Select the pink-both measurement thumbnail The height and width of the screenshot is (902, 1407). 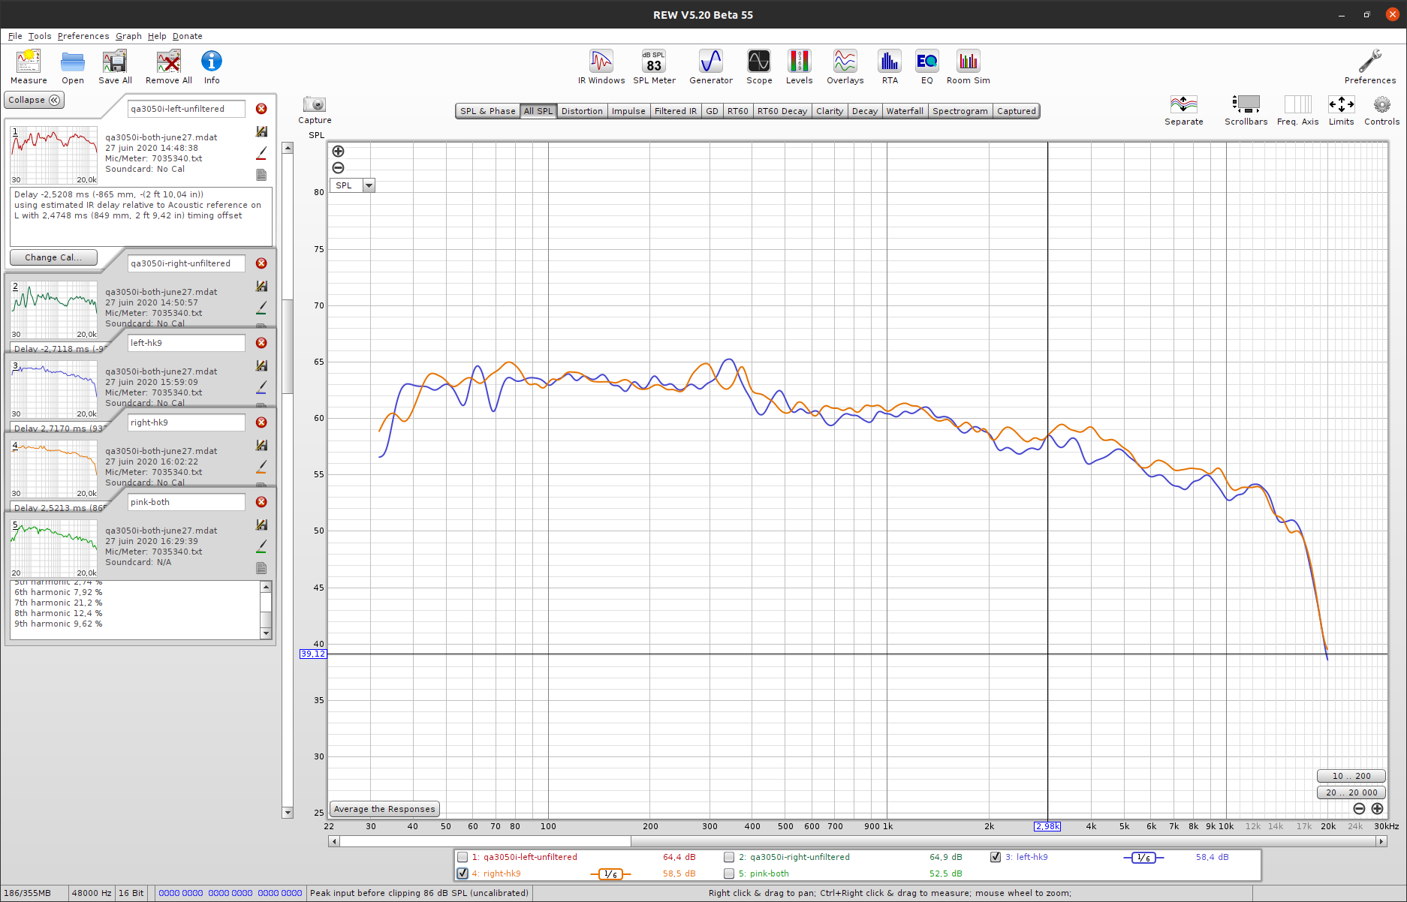point(54,548)
